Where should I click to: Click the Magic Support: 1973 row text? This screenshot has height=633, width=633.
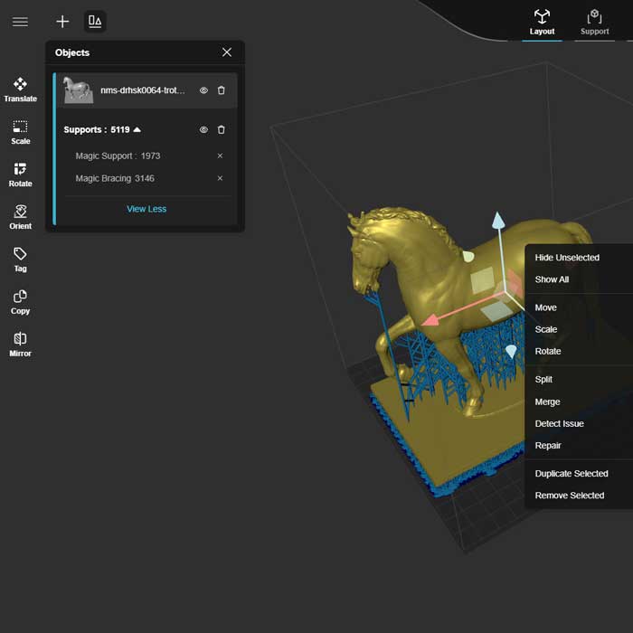[118, 156]
